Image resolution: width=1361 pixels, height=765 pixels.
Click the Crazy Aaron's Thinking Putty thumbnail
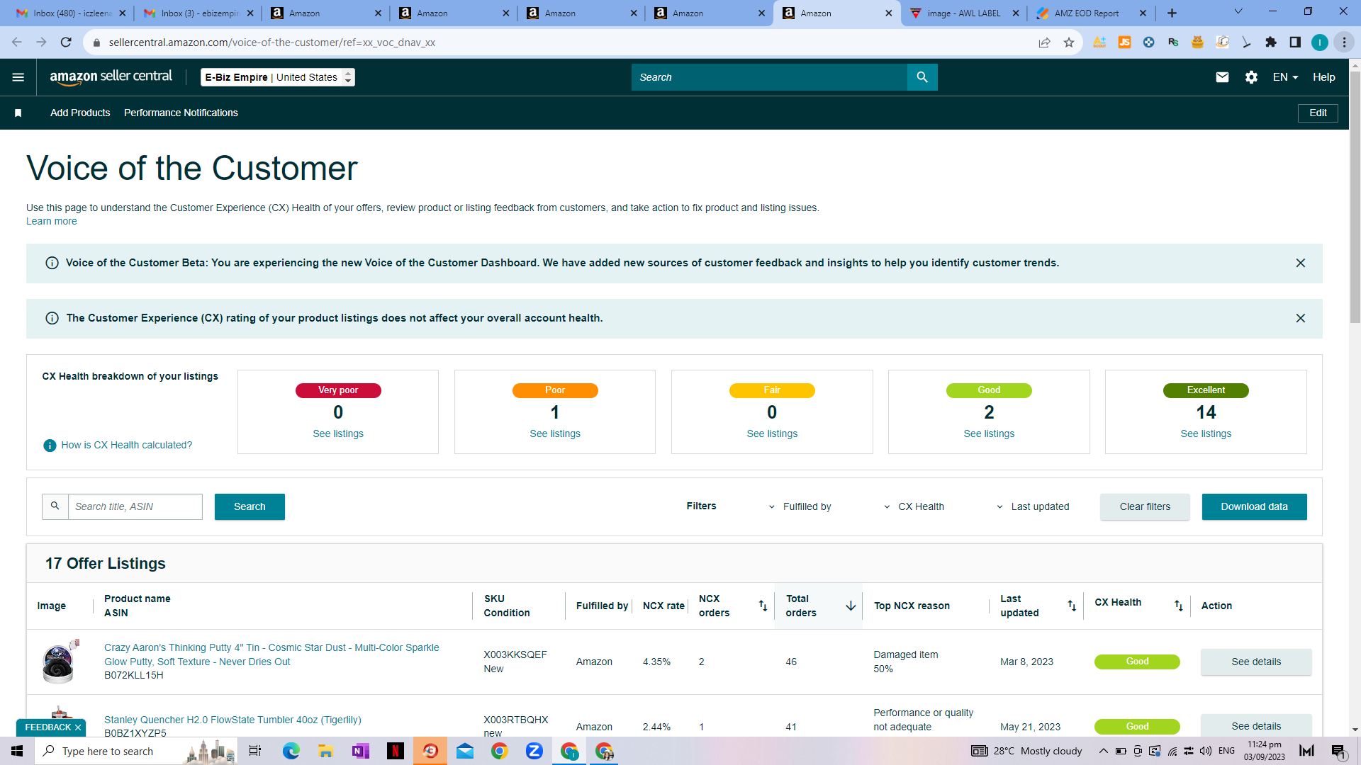pos(60,662)
